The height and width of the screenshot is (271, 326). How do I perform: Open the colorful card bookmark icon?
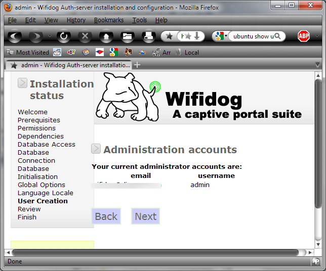86,52
